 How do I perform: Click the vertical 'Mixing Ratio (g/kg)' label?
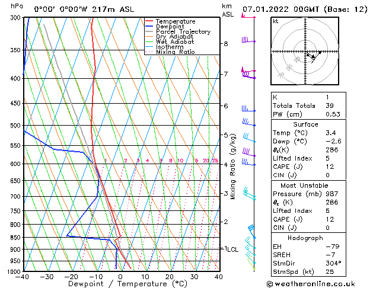pyautogui.click(x=232, y=167)
